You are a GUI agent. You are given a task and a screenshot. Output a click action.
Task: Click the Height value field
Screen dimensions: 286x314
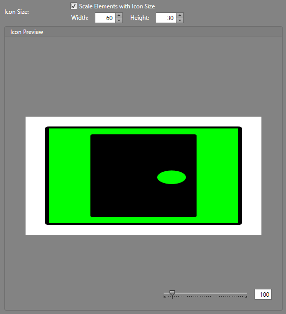[x=166, y=18]
